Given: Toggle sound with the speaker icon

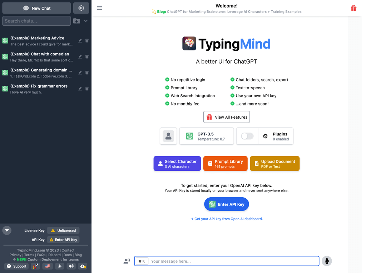Looking at the screenshot, I should pyautogui.click(x=71, y=266).
